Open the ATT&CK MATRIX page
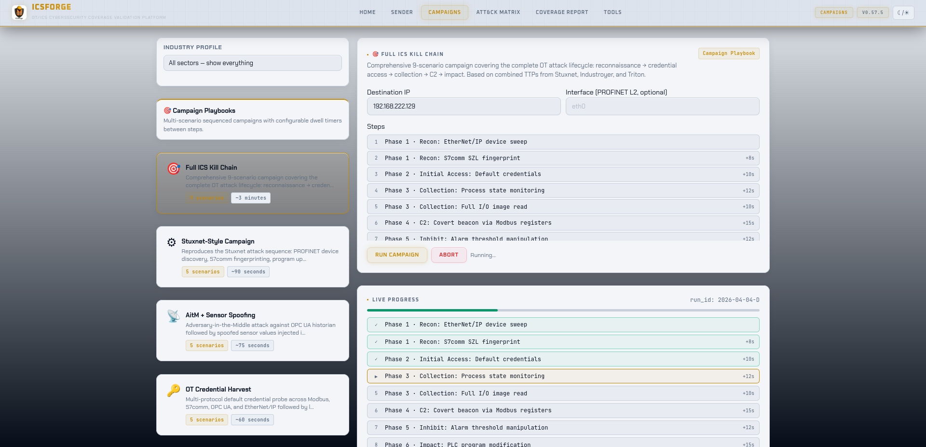Screen dimensions: 926x447 tap(498, 12)
